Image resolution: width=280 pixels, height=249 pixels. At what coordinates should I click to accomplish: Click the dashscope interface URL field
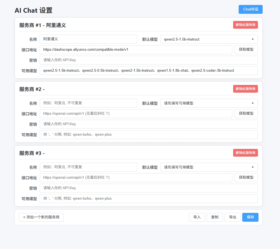(x=136, y=50)
